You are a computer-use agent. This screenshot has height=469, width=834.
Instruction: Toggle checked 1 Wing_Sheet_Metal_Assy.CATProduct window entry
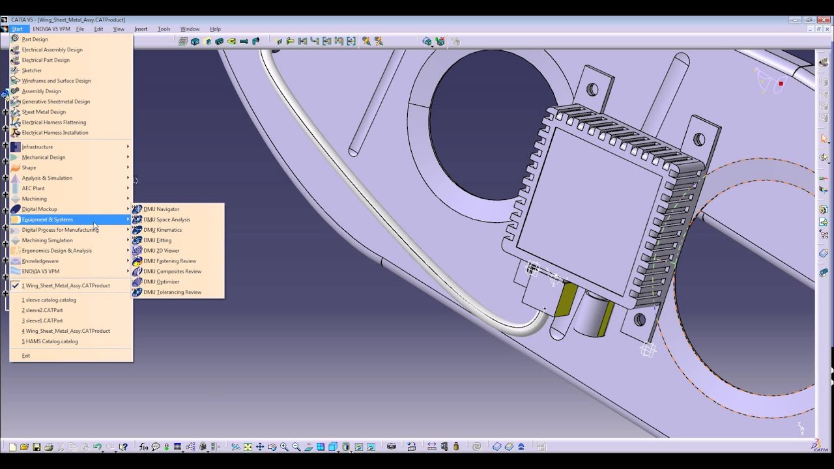pos(66,285)
